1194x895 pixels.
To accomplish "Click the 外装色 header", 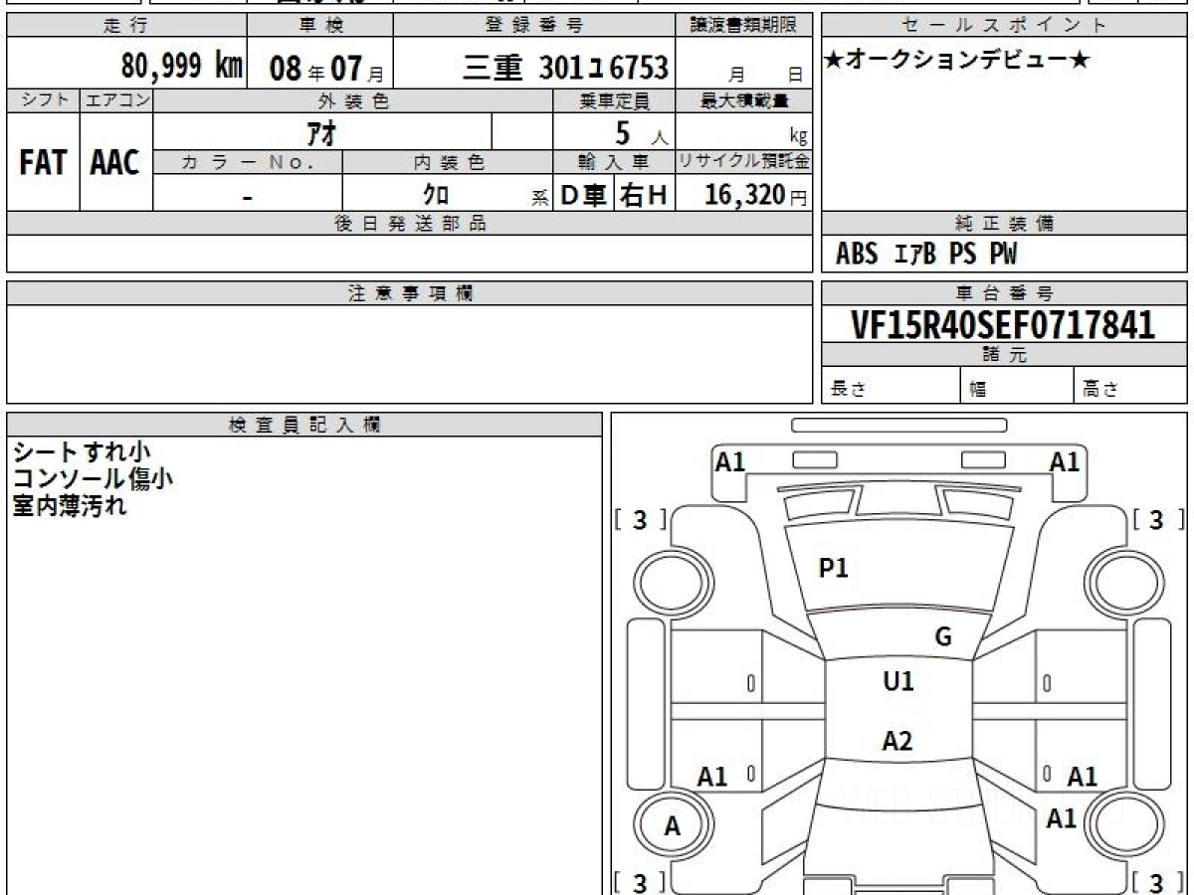I will click(x=353, y=100).
